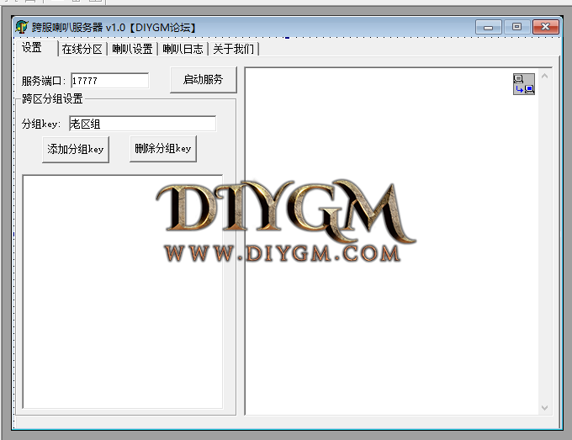Click inside the group key list box
The height and width of the screenshot is (440, 572).
(x=123, y=291)
